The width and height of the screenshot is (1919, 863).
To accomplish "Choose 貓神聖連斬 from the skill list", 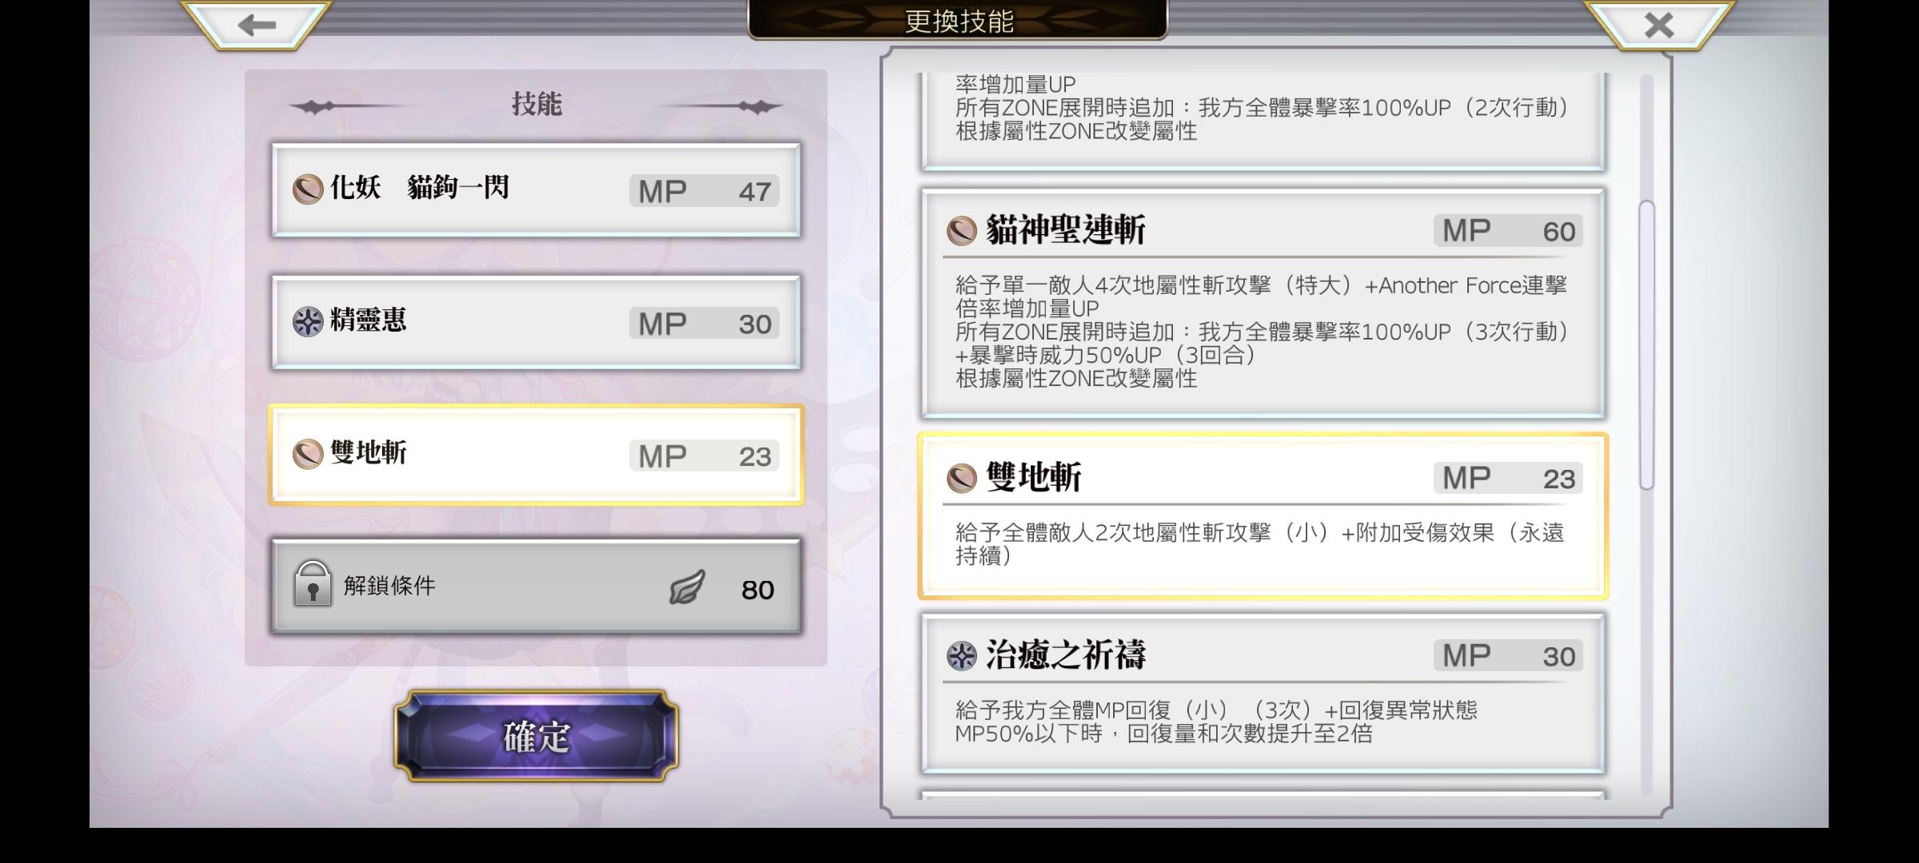I will click(1263, 304).
